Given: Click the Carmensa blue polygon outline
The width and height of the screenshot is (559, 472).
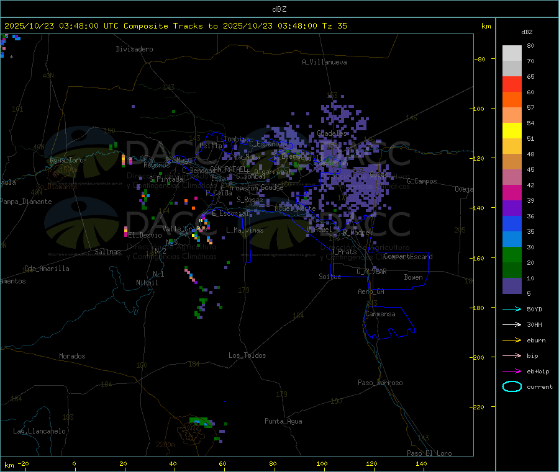Looking at the screenshot, I should 389,323.
